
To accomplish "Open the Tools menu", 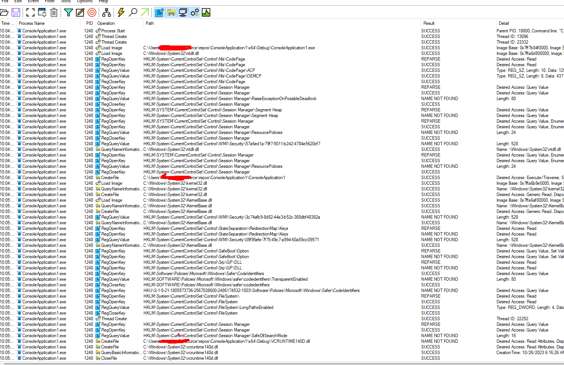I will pyautogui.click(x=66, y=2).
